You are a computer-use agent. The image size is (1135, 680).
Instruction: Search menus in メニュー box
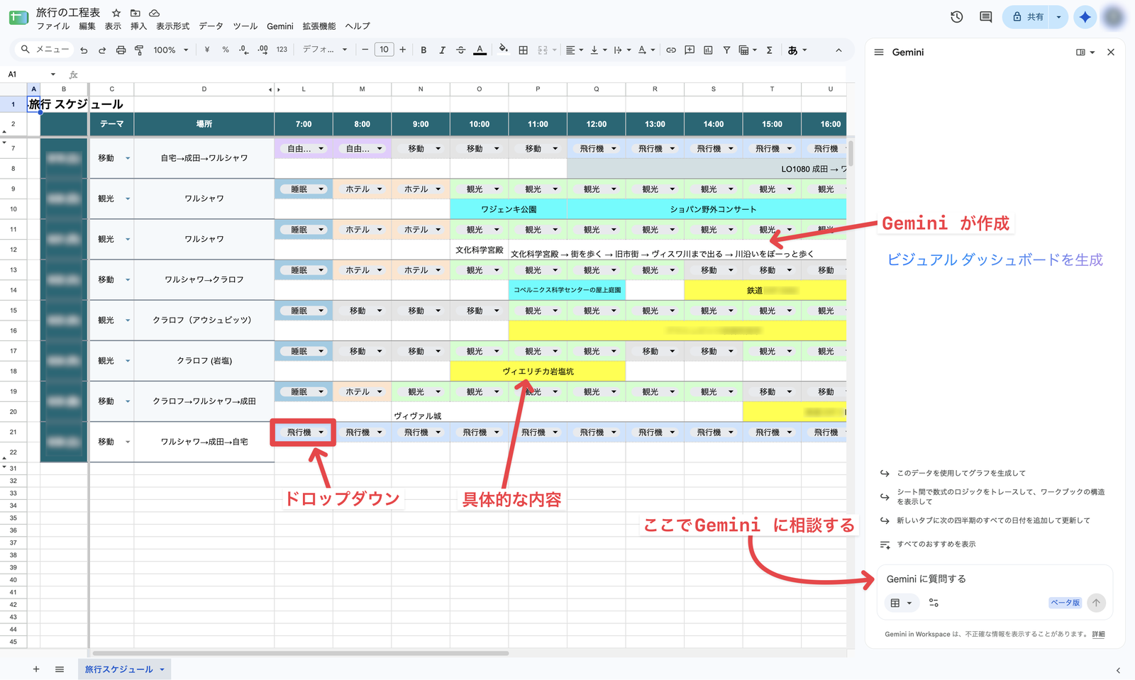[x=44, y=50]
